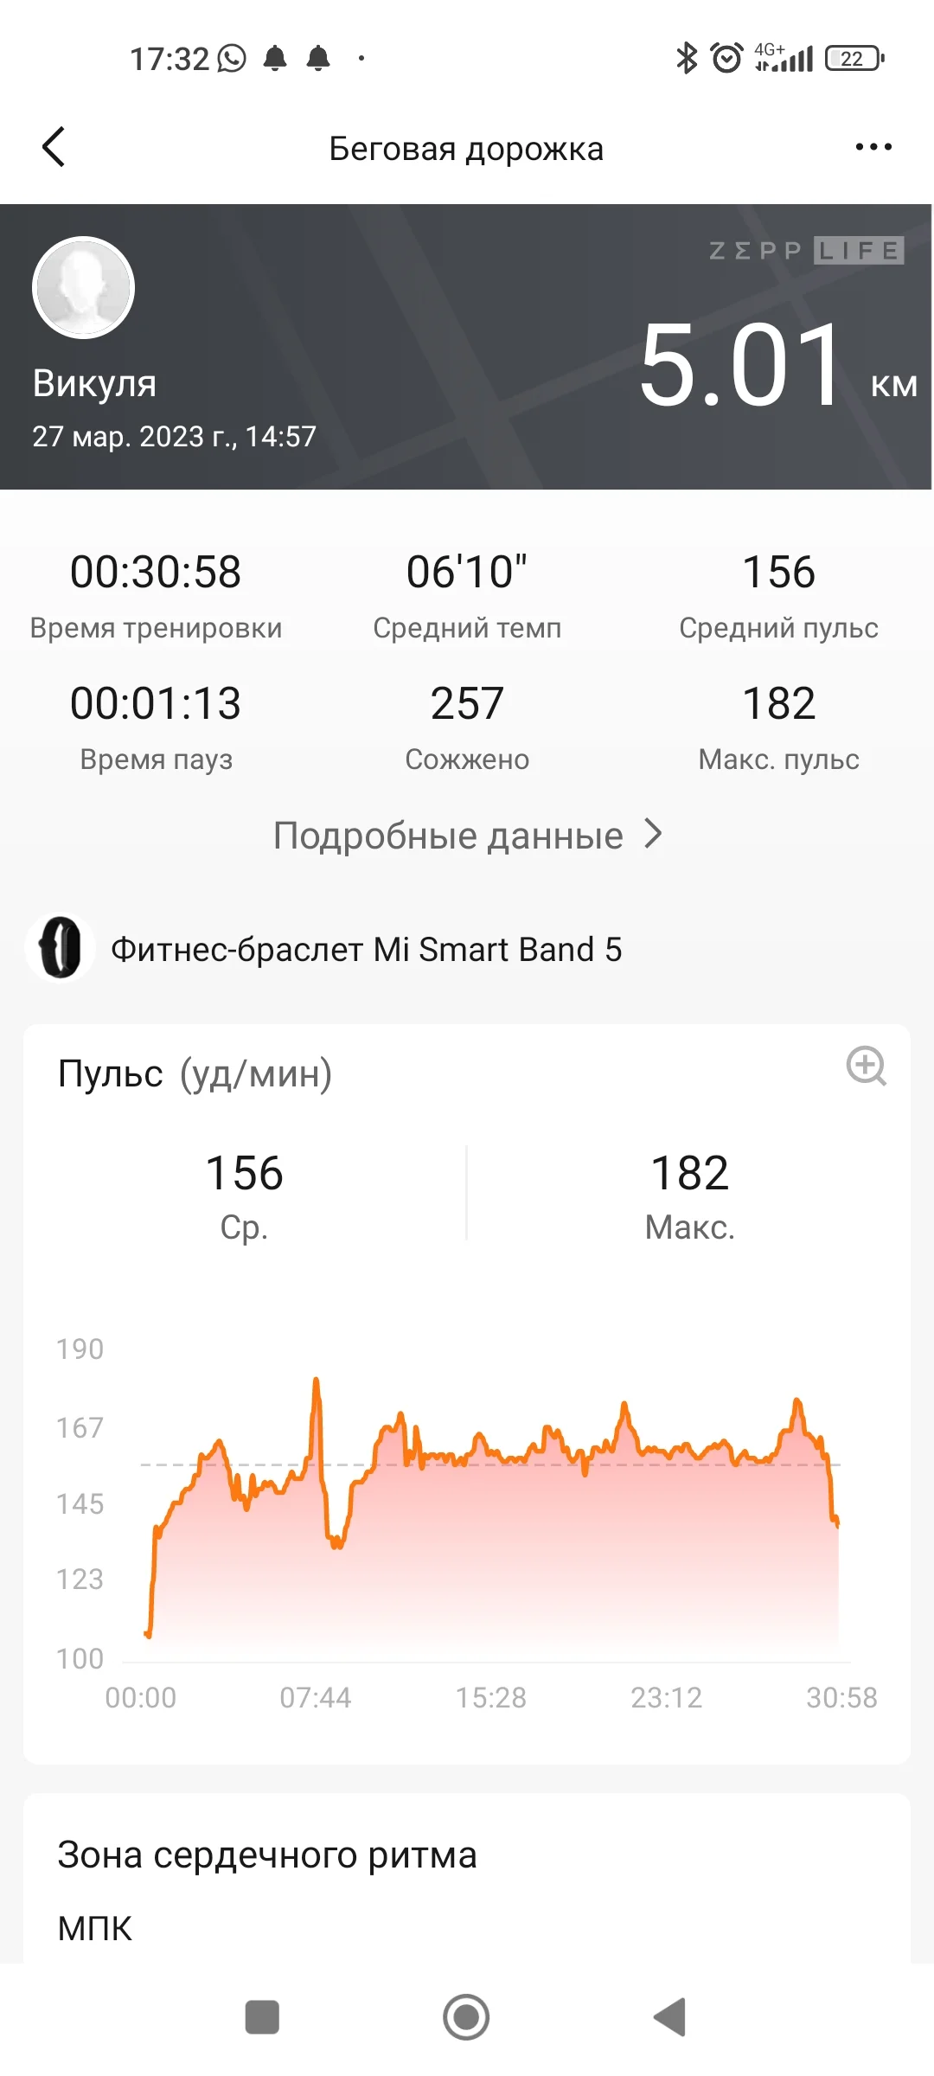The height and width of the screenshot is (2076, 934).
Task: Open the three-dot more options menu
Action: coord(873,147)
